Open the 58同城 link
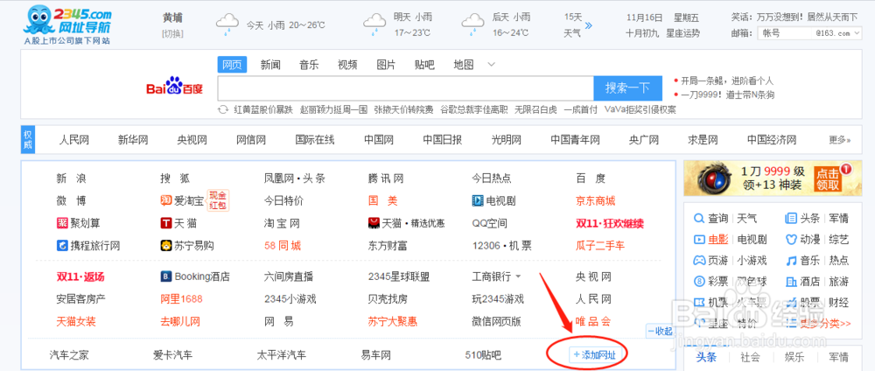This screenshot has height=371, width=875. pyautogui.click(x=283, y=246)
